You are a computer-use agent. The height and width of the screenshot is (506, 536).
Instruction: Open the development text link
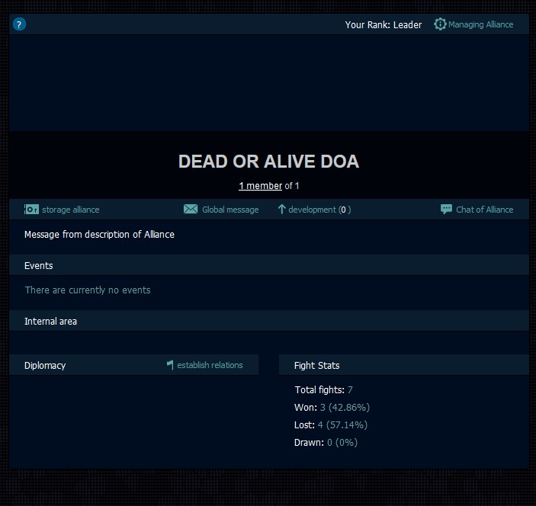pyautogui.click(x=313, y=210)
